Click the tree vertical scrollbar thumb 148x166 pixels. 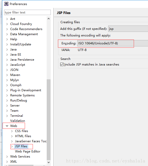tap(49, 120)
